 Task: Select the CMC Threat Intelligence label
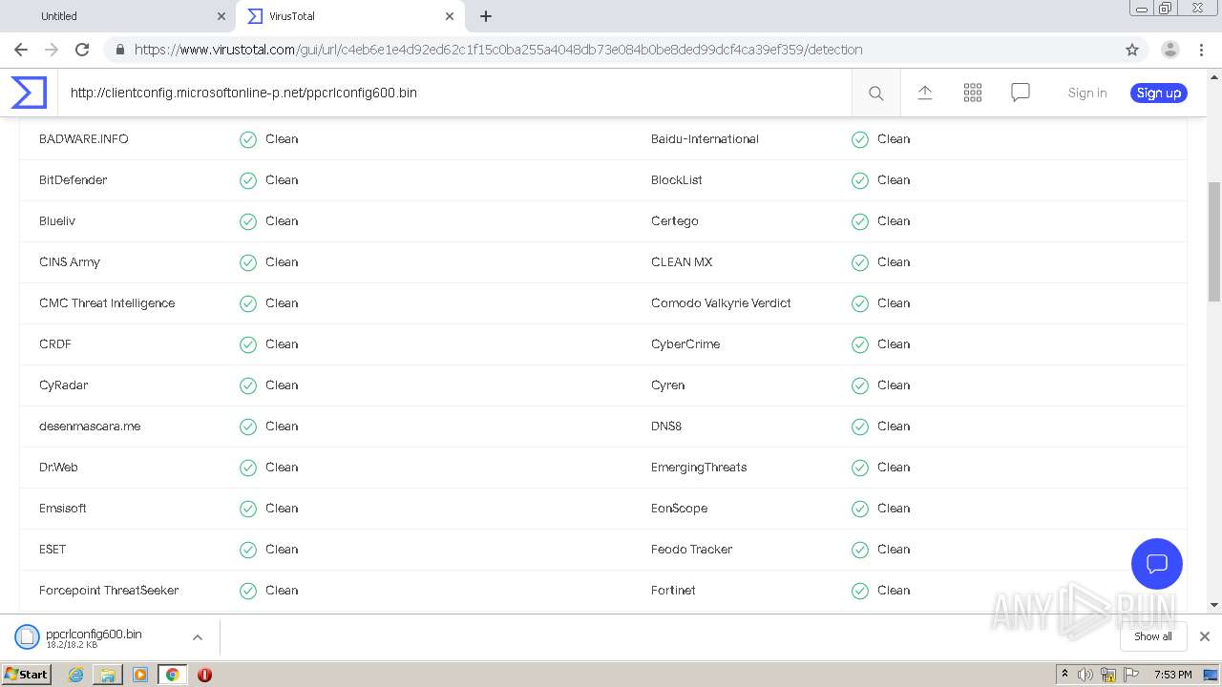[107, 303]
